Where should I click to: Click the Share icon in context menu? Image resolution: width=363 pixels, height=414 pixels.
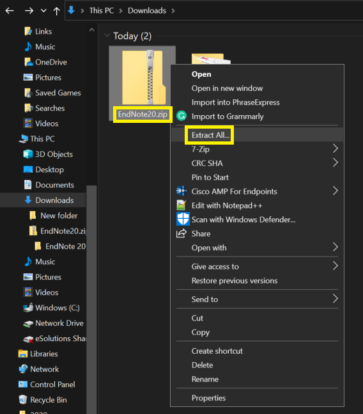181,234
